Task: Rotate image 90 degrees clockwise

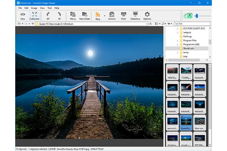Action: (59, 15)
